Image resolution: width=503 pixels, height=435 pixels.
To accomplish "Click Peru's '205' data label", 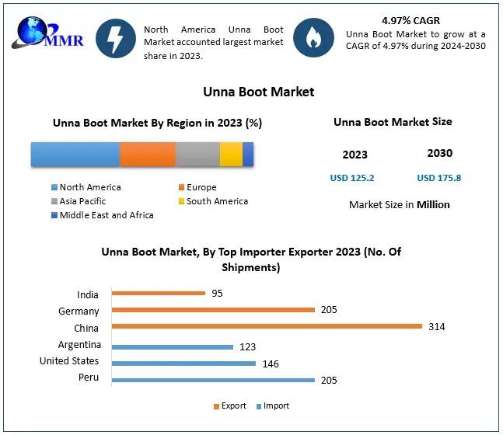I will (329, 381).
